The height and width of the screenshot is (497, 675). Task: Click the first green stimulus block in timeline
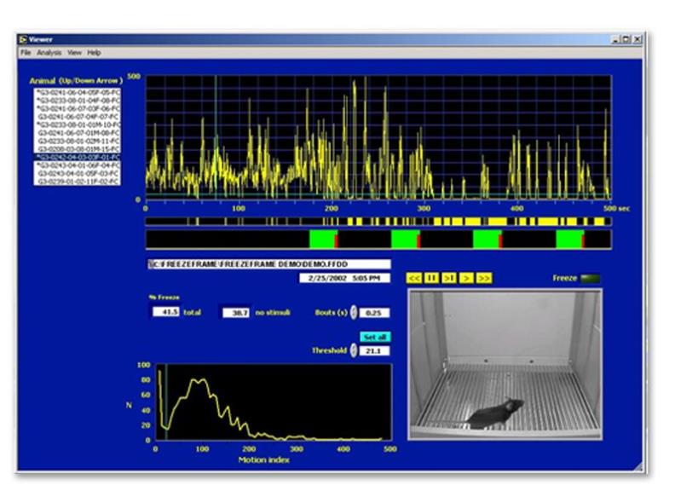(322, 239)
